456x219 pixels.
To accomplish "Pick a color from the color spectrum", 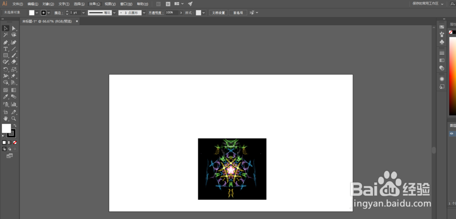I will (x=452, y=76).
